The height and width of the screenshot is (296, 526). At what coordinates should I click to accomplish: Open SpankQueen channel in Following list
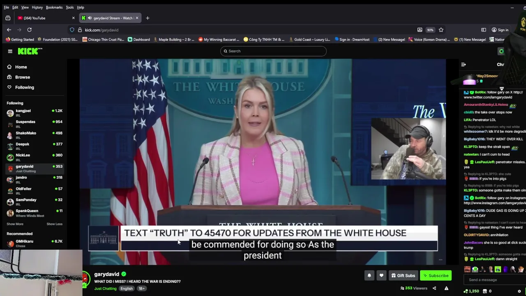[x=35, y=213]
